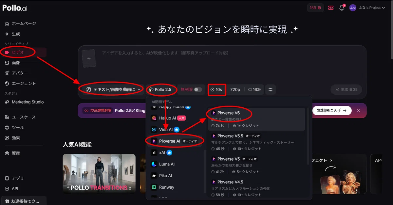
Task: Open the ホームページ sidebar item
Action: coord(23,24)
